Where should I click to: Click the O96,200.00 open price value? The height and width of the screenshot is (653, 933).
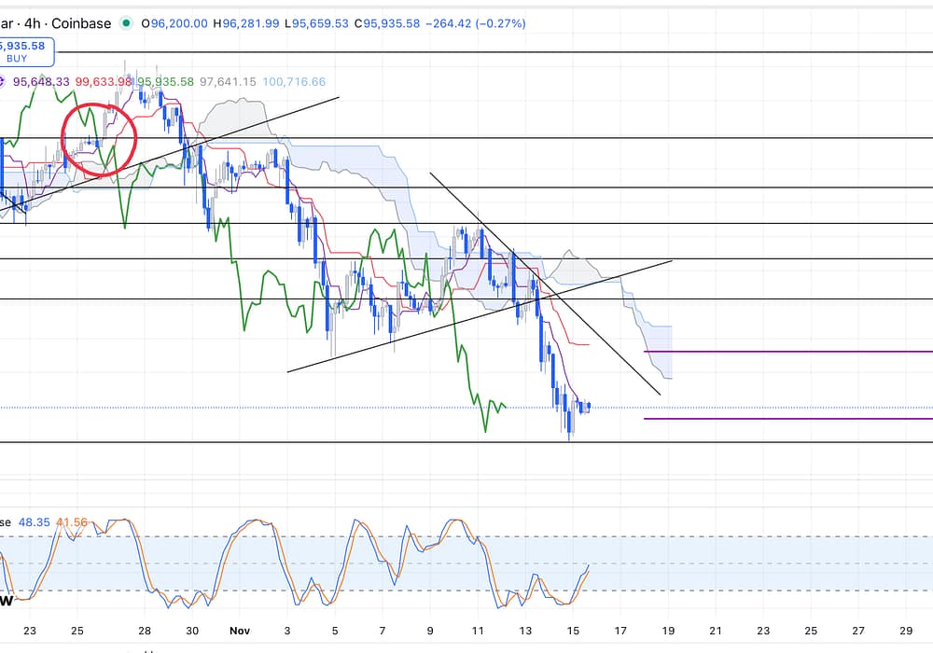(x=174, y=23)
